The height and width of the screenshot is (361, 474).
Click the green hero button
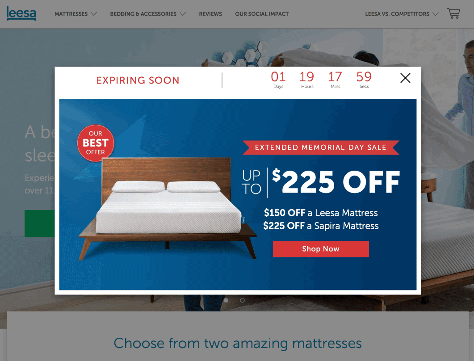click(x=40, y=223)
